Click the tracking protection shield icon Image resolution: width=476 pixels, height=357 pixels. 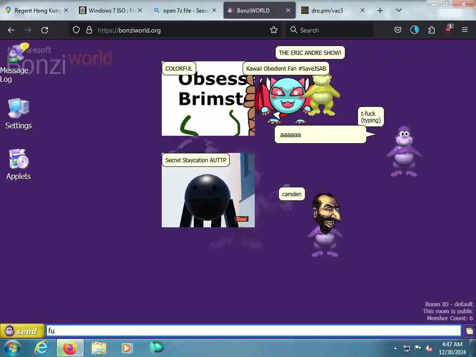(76, 30)
